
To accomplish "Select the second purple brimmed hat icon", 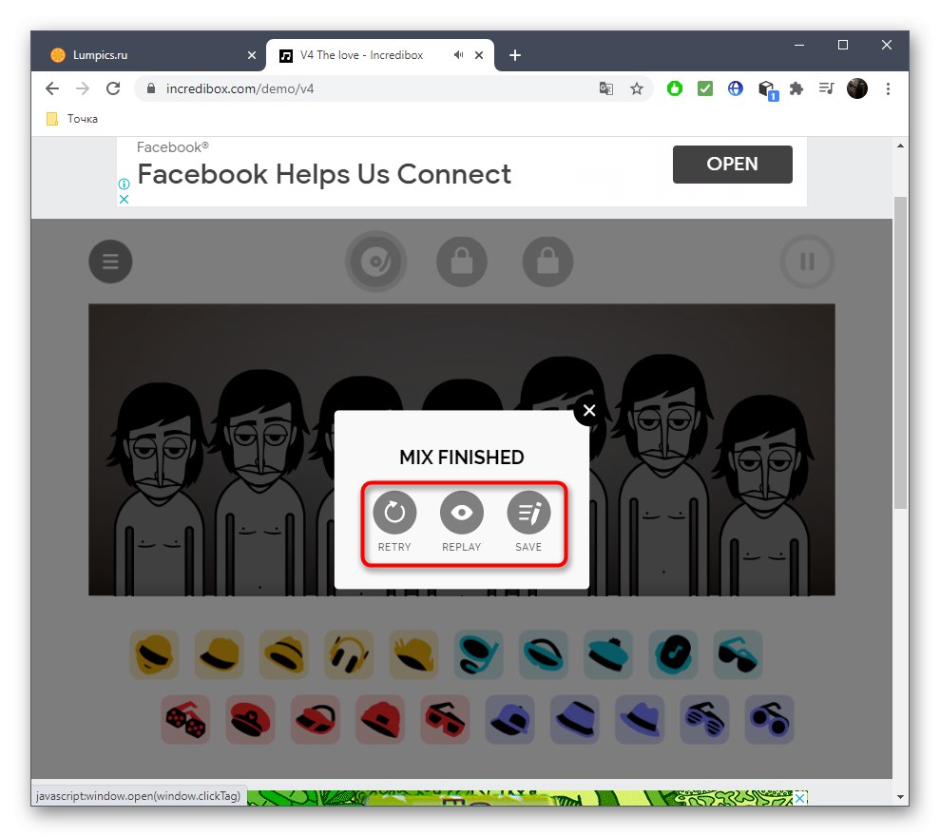I will coord(640,719).
